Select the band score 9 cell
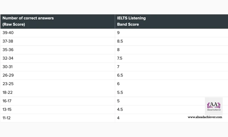Viewport: 228px width, 137px height. pyautogui.click(x=171, y=33)
